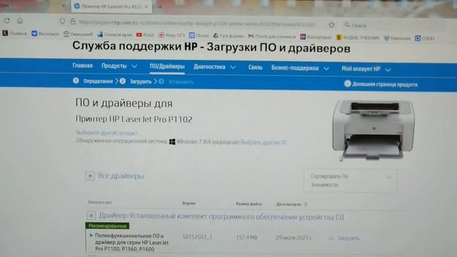Click the download icon next to Загрузить
The image size is (457, 257).
click(331, 238)
